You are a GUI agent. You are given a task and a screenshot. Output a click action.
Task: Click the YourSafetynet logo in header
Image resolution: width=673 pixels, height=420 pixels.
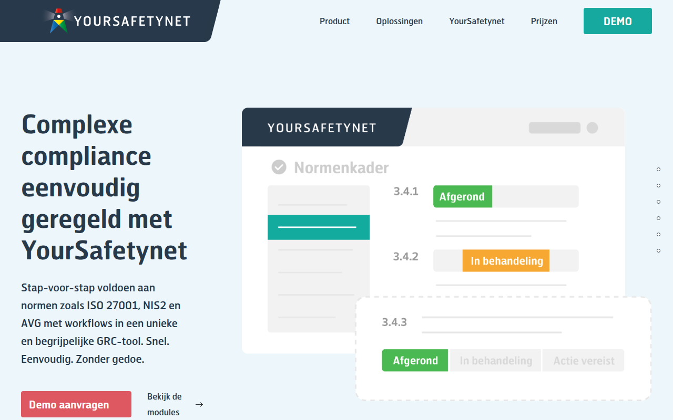[x=116, y=20]
